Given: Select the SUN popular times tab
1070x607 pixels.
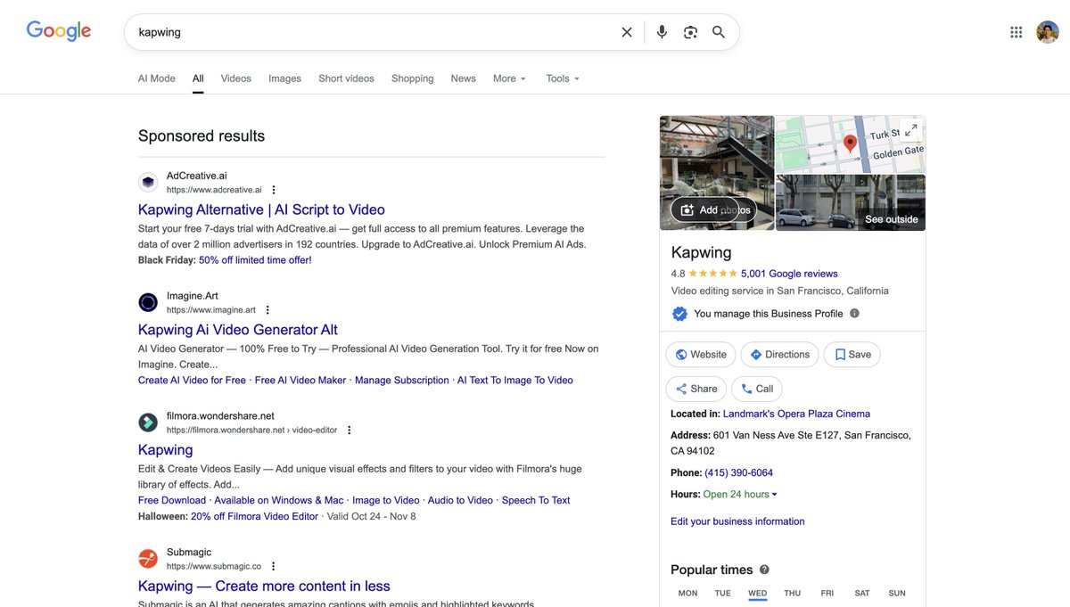Looking at the screenshot, I should coord(897,594).
